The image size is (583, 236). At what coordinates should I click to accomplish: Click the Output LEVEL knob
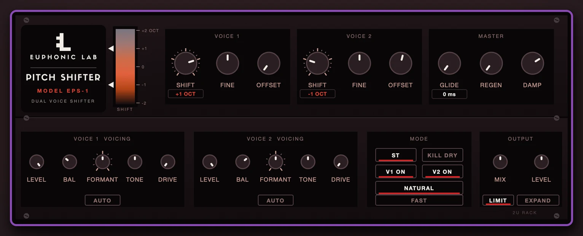pos(541,162)
